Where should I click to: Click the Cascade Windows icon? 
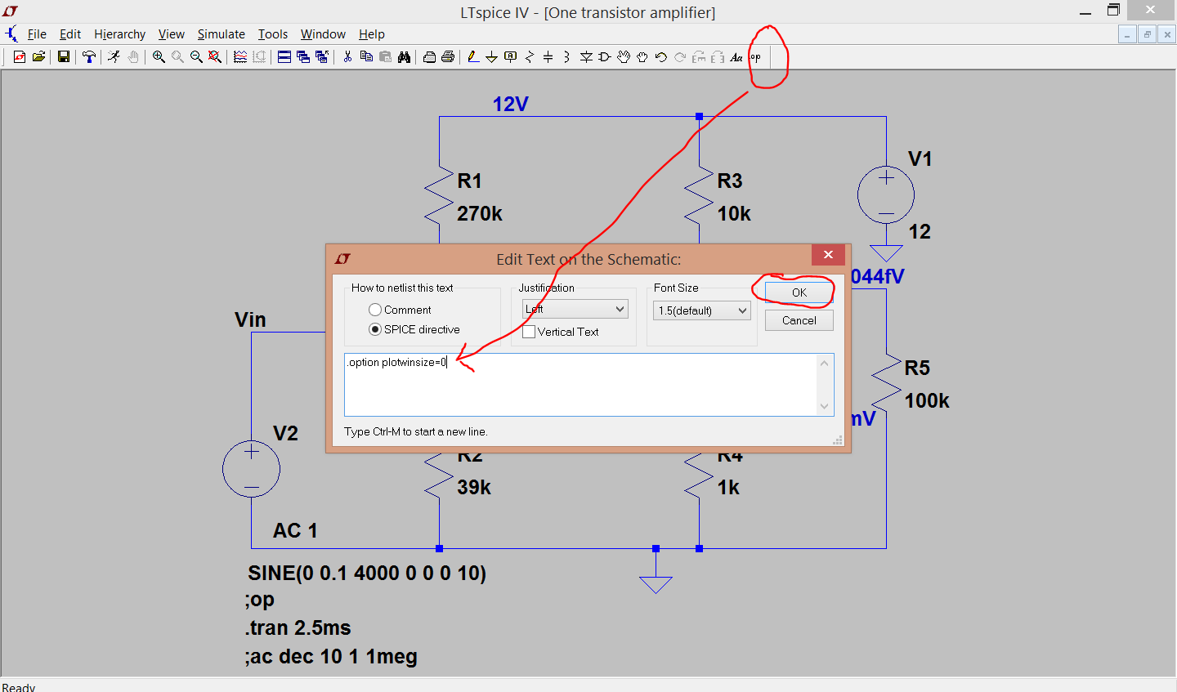(x=303, y=57)
